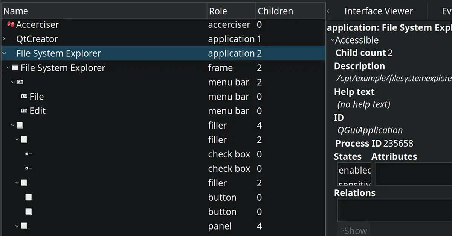This screenshot has width=452, height=236.
Task: Select the lower check box row
Action: (x=229, y=169)
